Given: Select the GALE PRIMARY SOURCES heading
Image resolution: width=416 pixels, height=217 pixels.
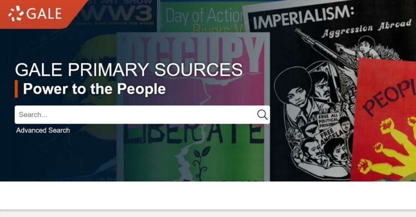Looking at the screenshot, I should coord(129,70).
